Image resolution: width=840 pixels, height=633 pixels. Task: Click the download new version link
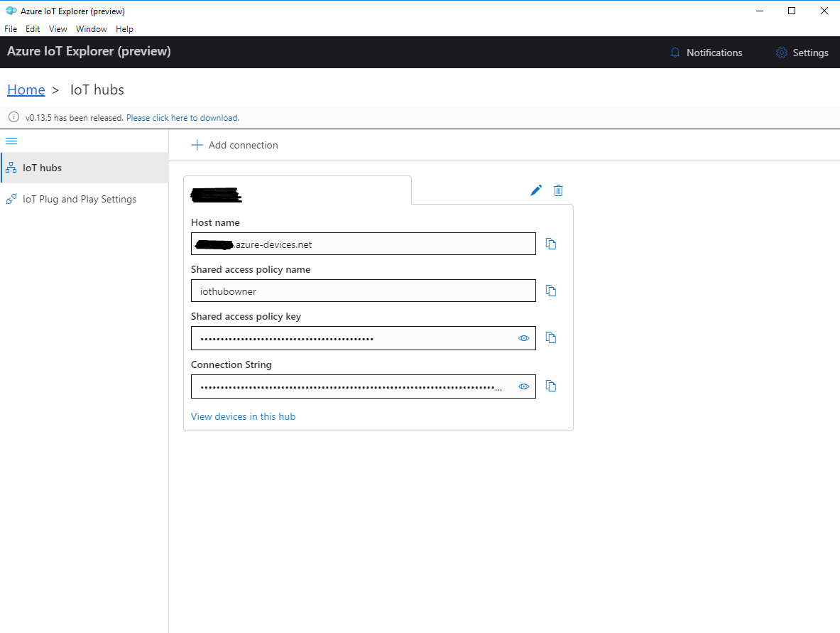click(182, 118)
